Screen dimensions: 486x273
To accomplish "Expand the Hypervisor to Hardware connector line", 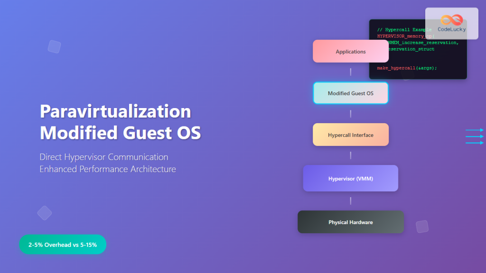I will [x=351, y=200].
